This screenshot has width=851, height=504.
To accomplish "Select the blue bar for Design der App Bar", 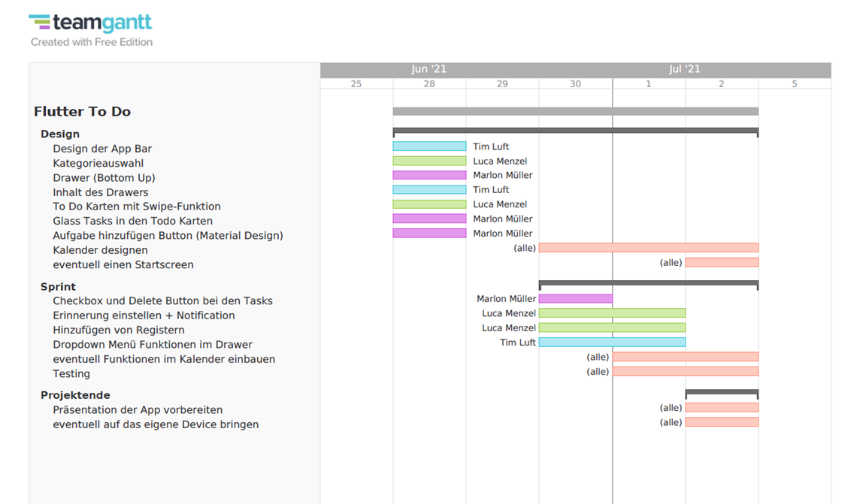I will pos(429,146).
